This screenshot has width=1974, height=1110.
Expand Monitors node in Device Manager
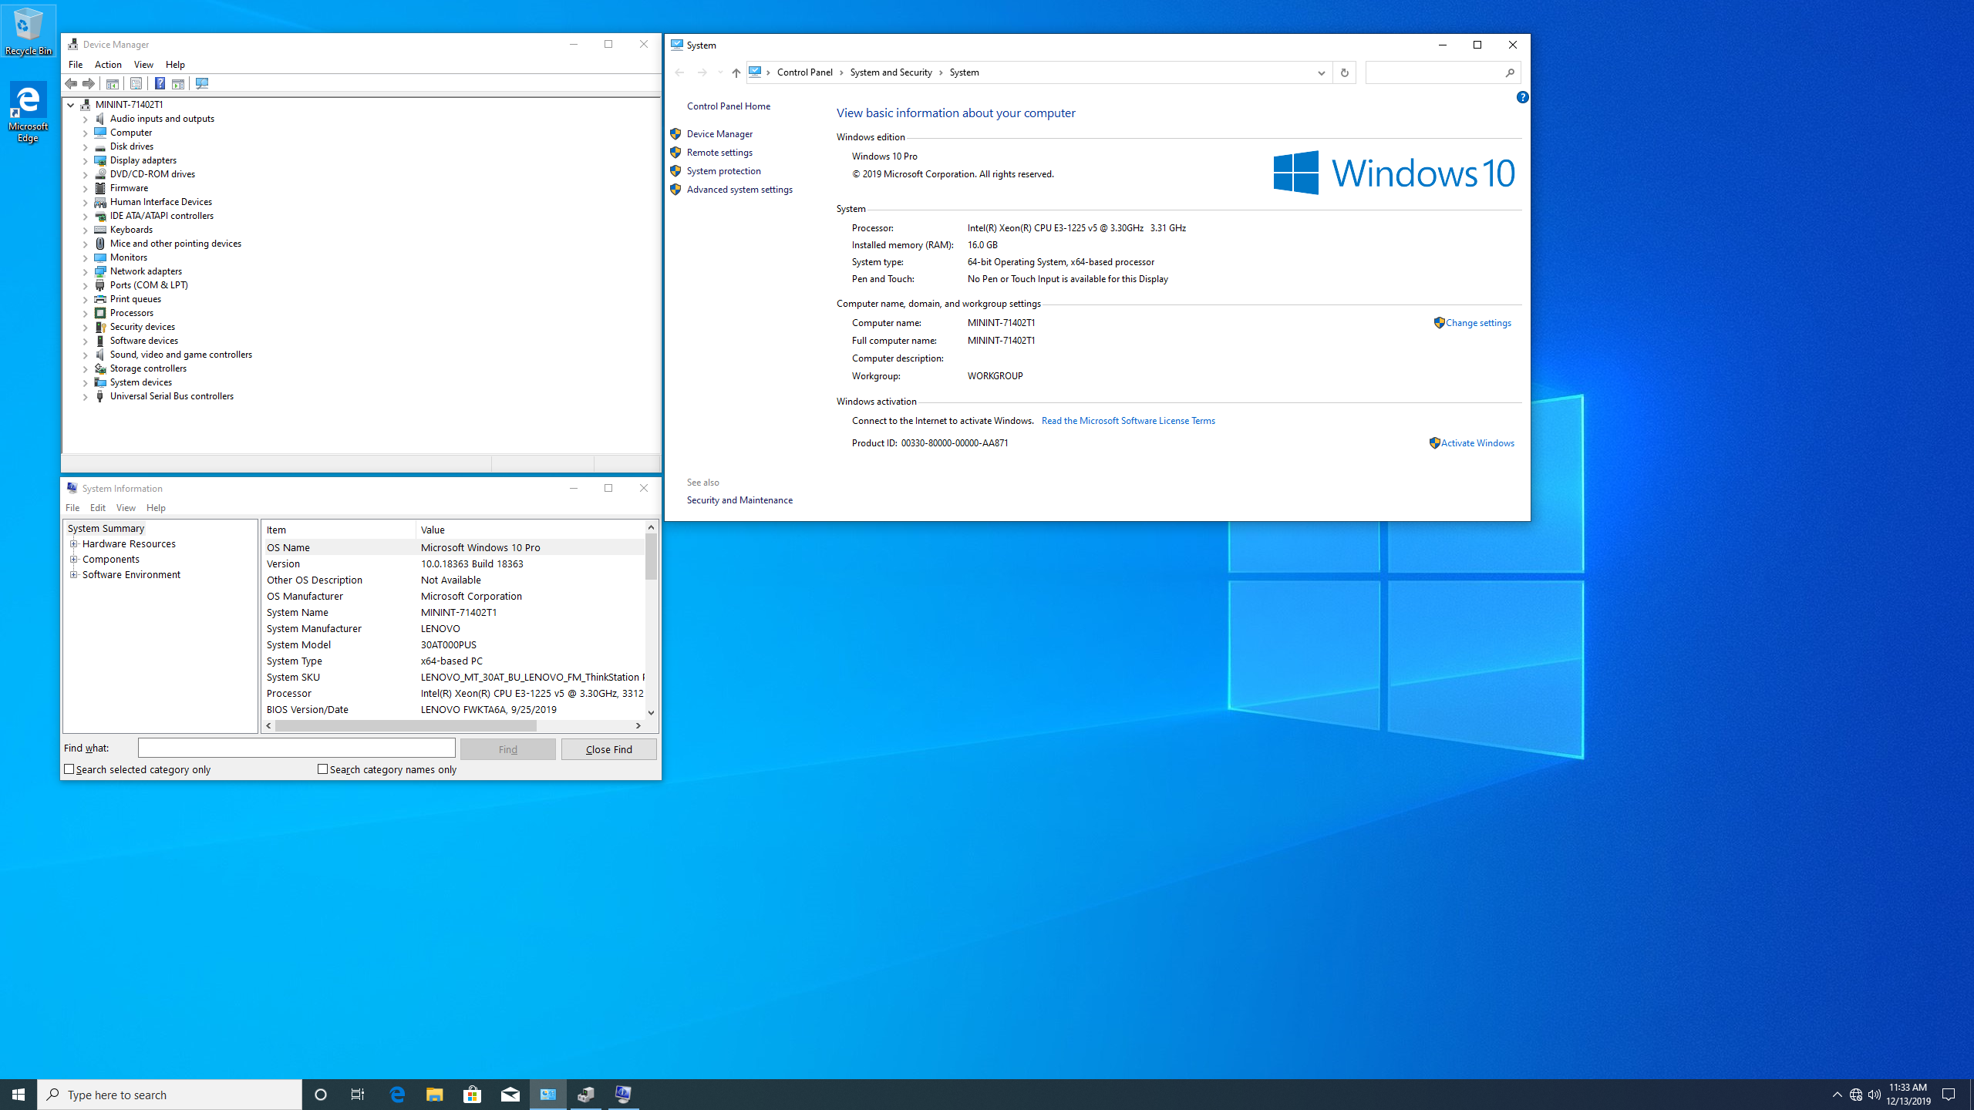[x=86, y=258]
